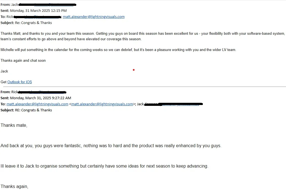This screenshot has width=286, height=191.
Task: Click first matt.alexander address in second email's To
Action: 37,104
